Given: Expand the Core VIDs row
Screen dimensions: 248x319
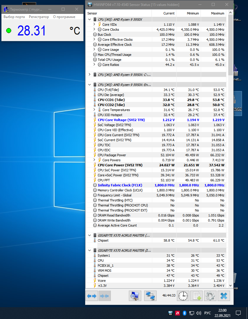Looking at the screenshot, I should (x=94, y=25).
